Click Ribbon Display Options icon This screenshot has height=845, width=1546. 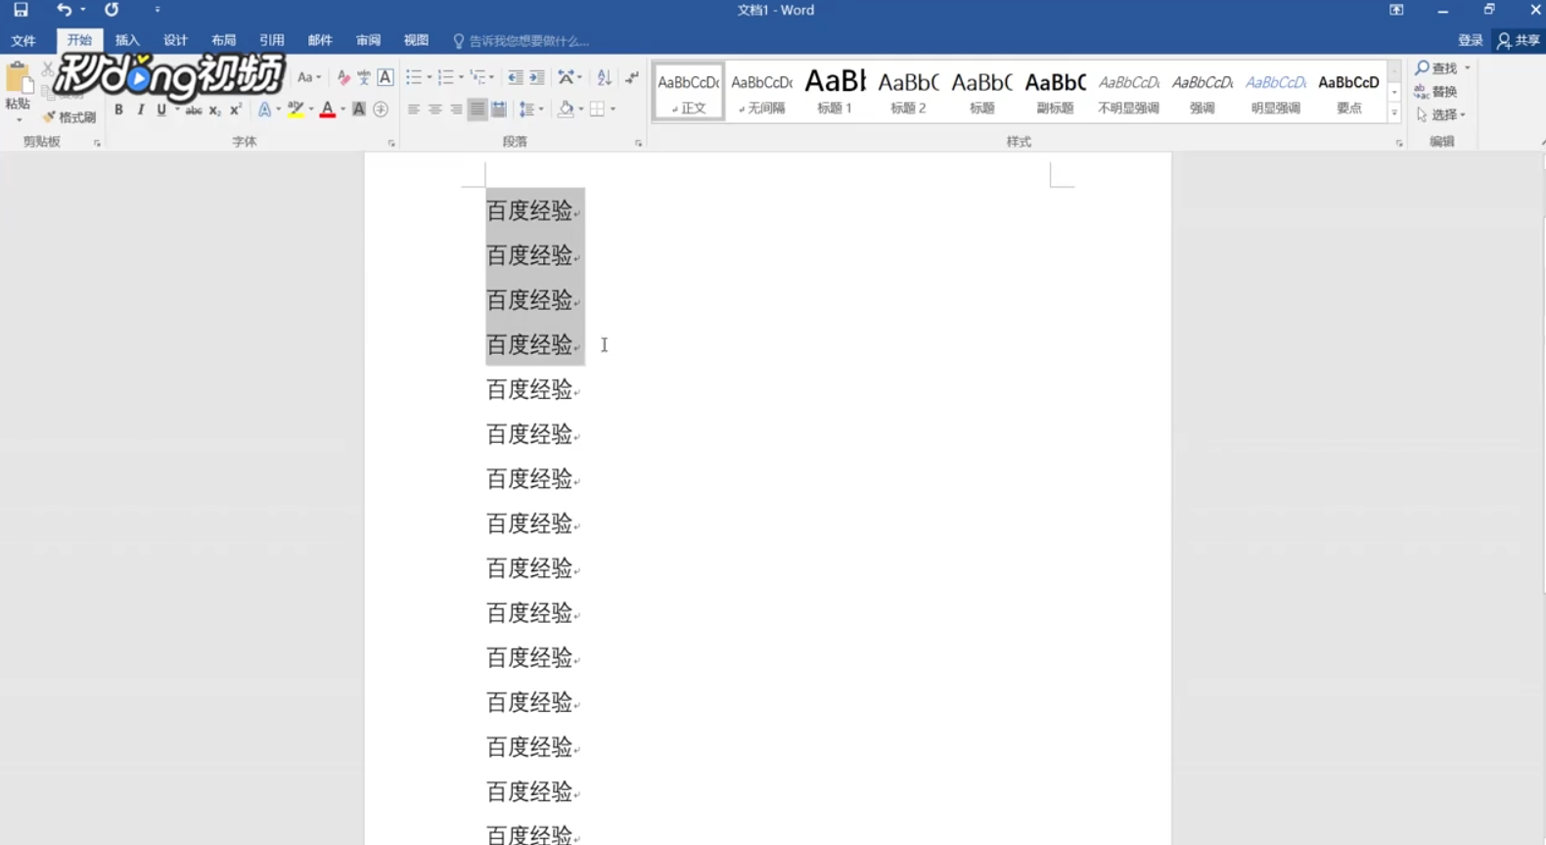1396,10
